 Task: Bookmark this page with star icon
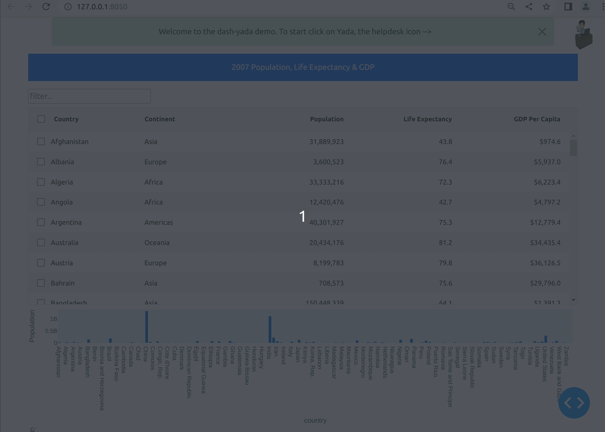(x=546, y=7)
